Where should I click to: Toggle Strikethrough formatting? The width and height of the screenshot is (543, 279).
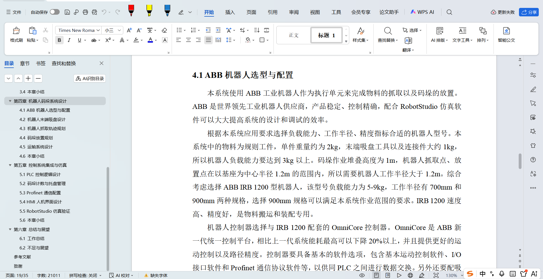point(94,40)
